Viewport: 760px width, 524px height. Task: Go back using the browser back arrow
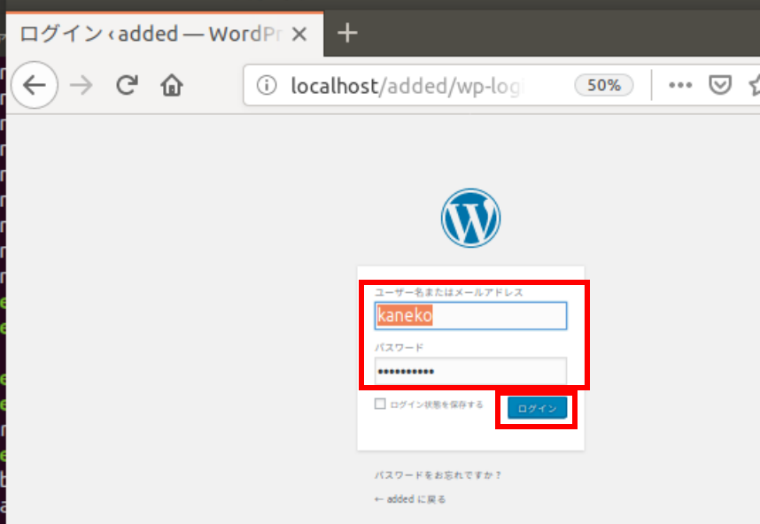pyautogui.click(x=35, y=85)
